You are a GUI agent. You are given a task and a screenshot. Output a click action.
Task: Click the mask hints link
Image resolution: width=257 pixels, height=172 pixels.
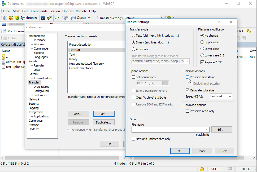pos(202,134)
